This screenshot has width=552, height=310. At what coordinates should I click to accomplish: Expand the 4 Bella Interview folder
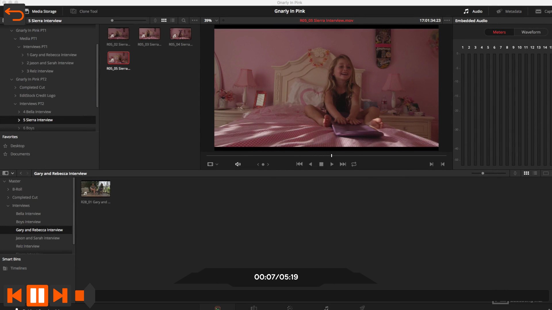click(19, 112)
